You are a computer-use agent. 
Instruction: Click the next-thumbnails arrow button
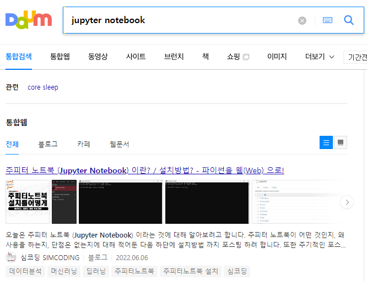[x=347, y=202]
